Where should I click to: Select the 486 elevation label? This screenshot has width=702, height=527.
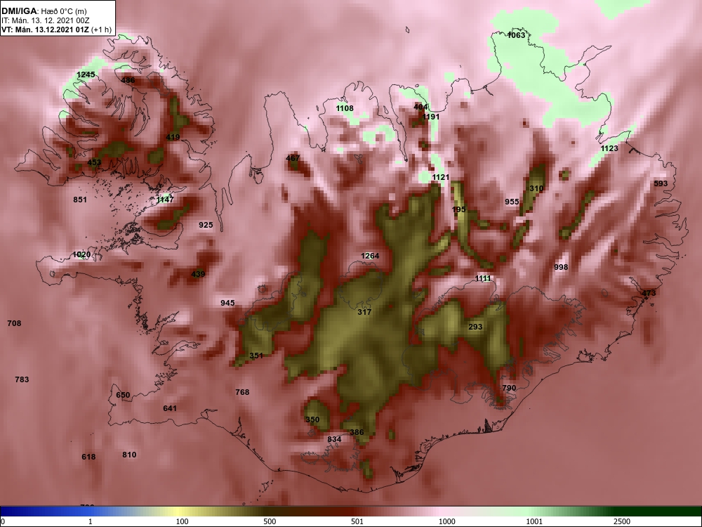128,80
